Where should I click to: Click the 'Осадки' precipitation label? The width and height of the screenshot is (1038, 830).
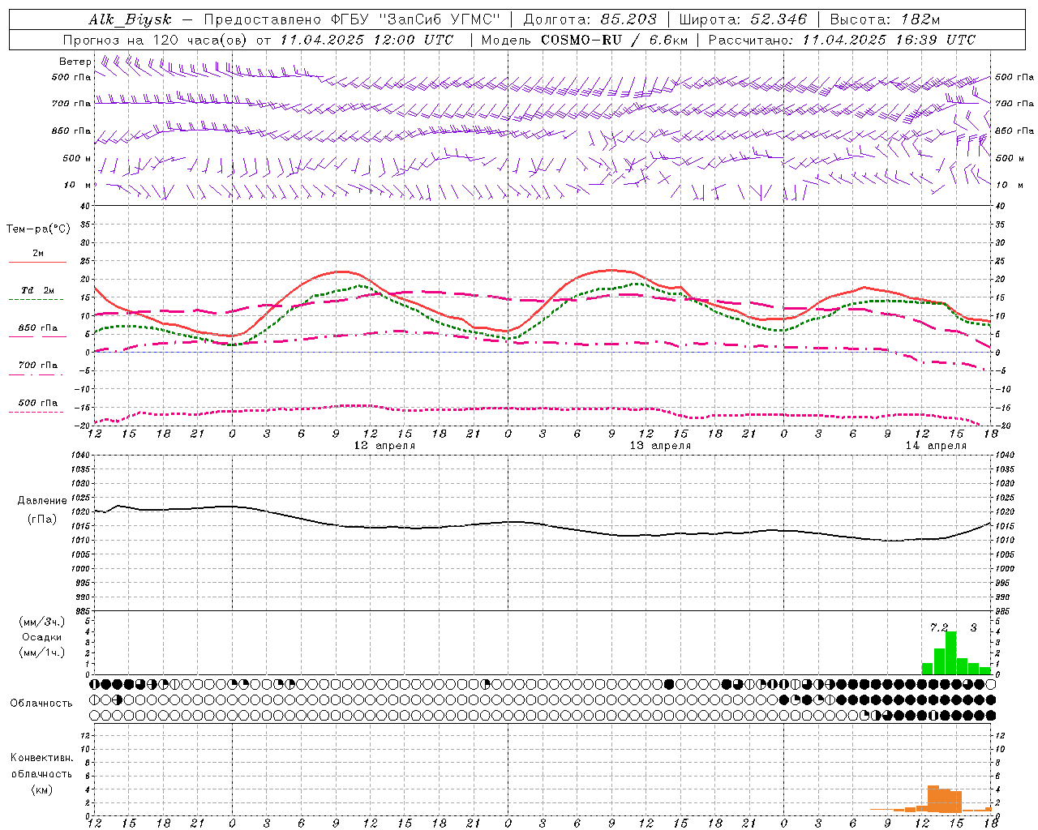coord(41,637)
